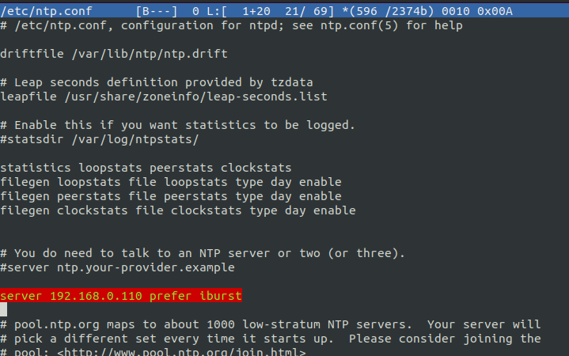The image size is (569, 356).
Task: Click the pool.ntp.org join.html URL
Action: pos(181,351)
